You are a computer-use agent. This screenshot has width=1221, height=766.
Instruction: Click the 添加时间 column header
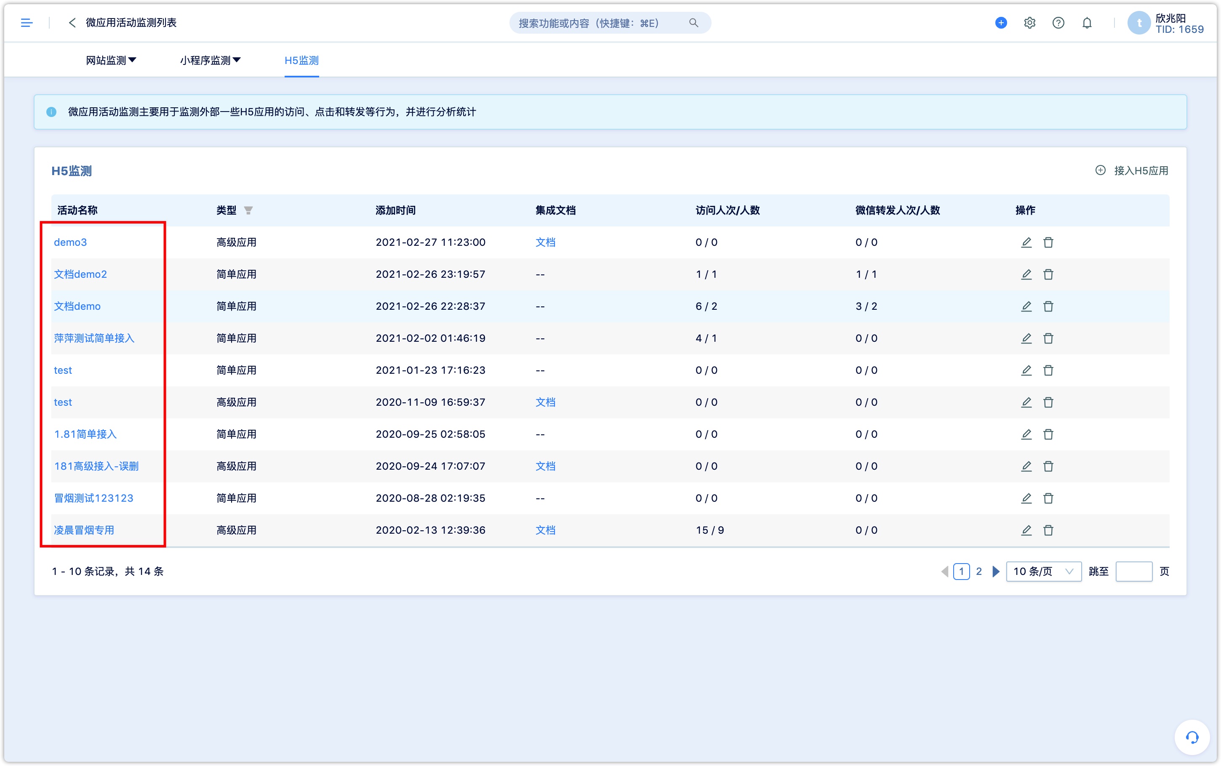396,210
